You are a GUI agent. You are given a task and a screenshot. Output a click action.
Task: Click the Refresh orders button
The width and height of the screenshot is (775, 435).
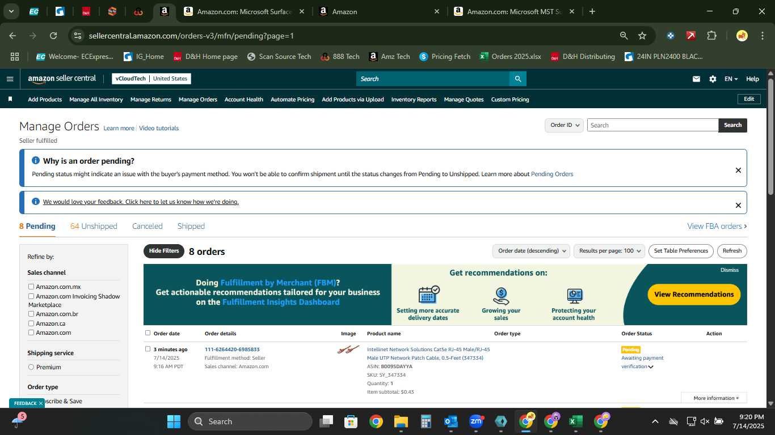[x=732, y=251]
